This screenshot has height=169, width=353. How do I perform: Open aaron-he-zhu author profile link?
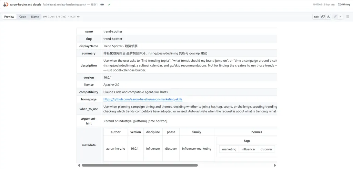(18, 4)
